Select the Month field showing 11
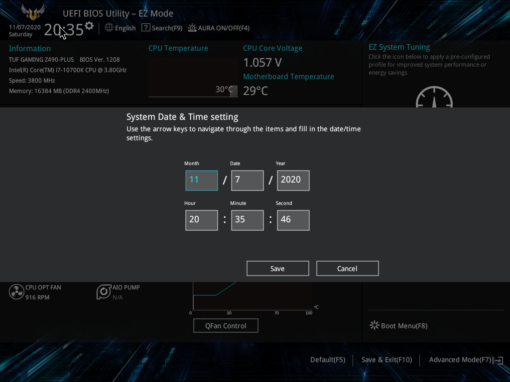Viewport: 510px width, 382px height. [202, 180]
